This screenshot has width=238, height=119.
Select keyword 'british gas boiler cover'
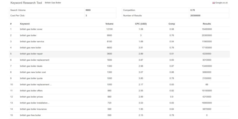click(x=32, y=29)
